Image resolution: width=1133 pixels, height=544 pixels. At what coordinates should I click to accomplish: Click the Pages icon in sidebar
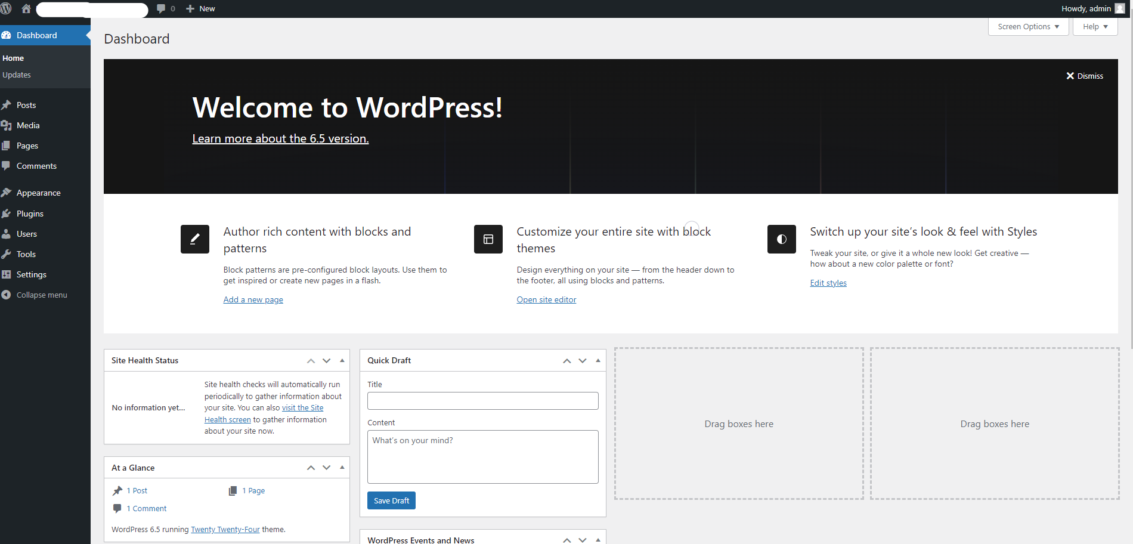click(x=7, y=146)
